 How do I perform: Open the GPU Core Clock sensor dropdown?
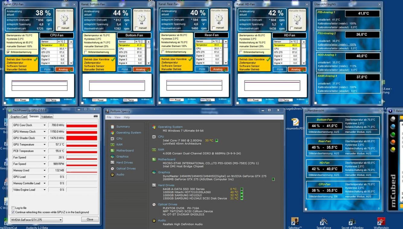point(45,125)
